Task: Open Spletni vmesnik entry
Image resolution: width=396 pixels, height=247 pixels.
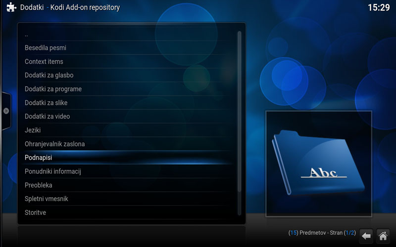Action: point(47,199)
